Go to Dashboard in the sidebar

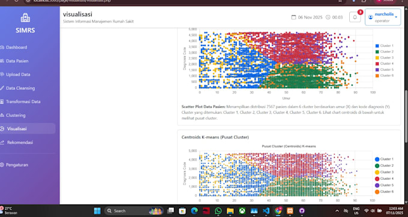pyautogui.click(x=17, y=47)
